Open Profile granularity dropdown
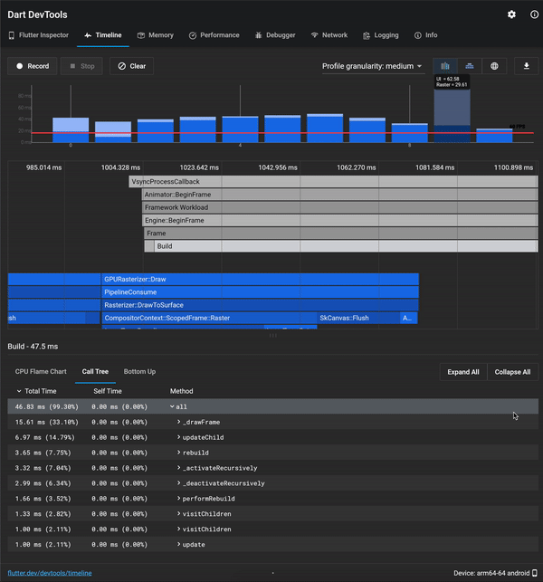This screenshot has height=582, width=543. click(x=372, y=66)
